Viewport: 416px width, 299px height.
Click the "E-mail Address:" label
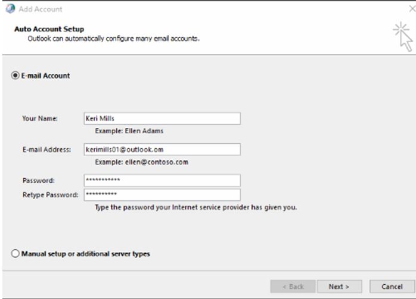46,150
